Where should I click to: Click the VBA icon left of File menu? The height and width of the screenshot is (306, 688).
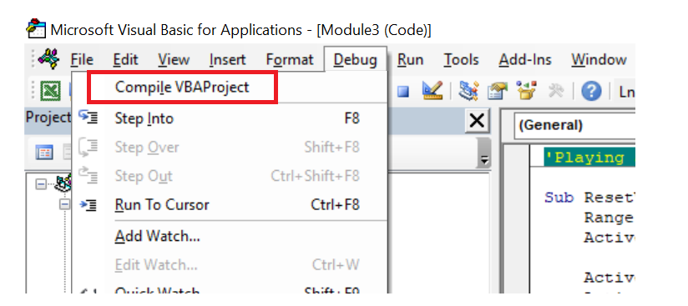49,58
